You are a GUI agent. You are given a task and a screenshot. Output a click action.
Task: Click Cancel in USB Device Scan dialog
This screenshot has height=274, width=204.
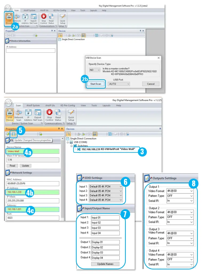click(151, 84)
